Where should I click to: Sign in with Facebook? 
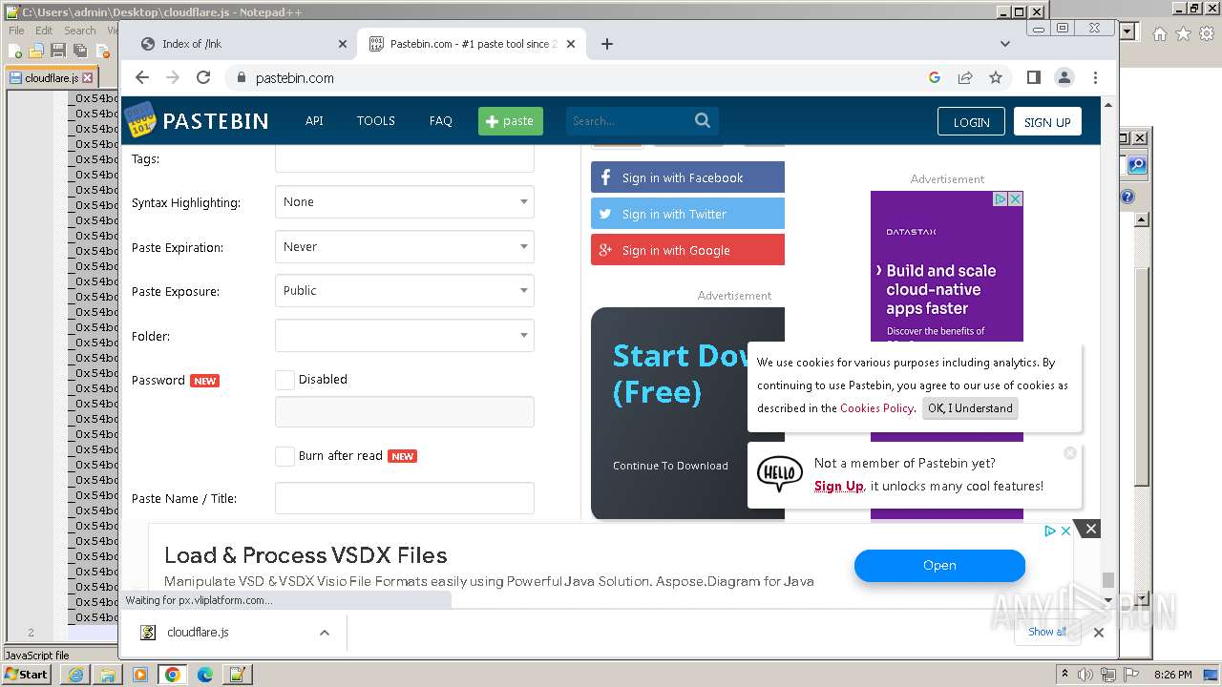point(687,177)
